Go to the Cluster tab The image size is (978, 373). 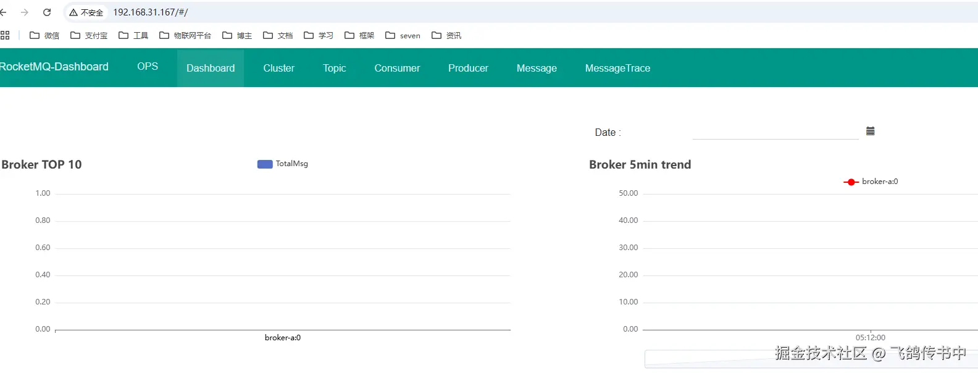tap(278, 68)
